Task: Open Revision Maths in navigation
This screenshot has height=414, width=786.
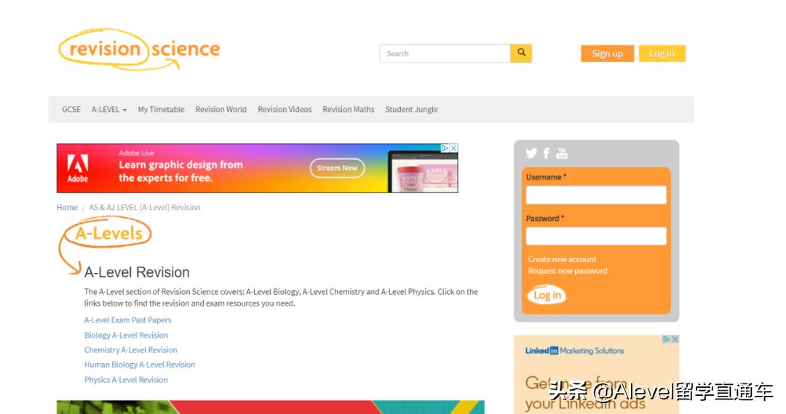Action: point(349,109)
